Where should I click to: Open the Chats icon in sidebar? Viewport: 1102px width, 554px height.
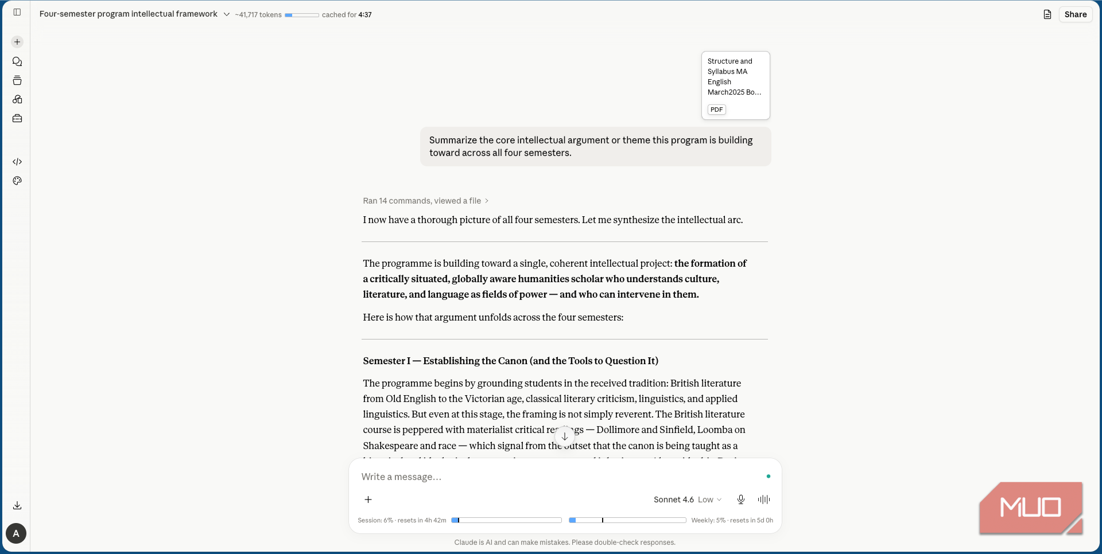17,61
